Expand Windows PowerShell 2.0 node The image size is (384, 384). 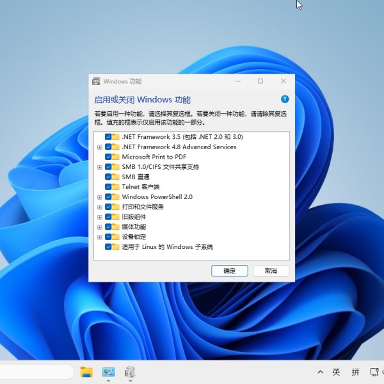pyautogui.click(x=99, y=197)
